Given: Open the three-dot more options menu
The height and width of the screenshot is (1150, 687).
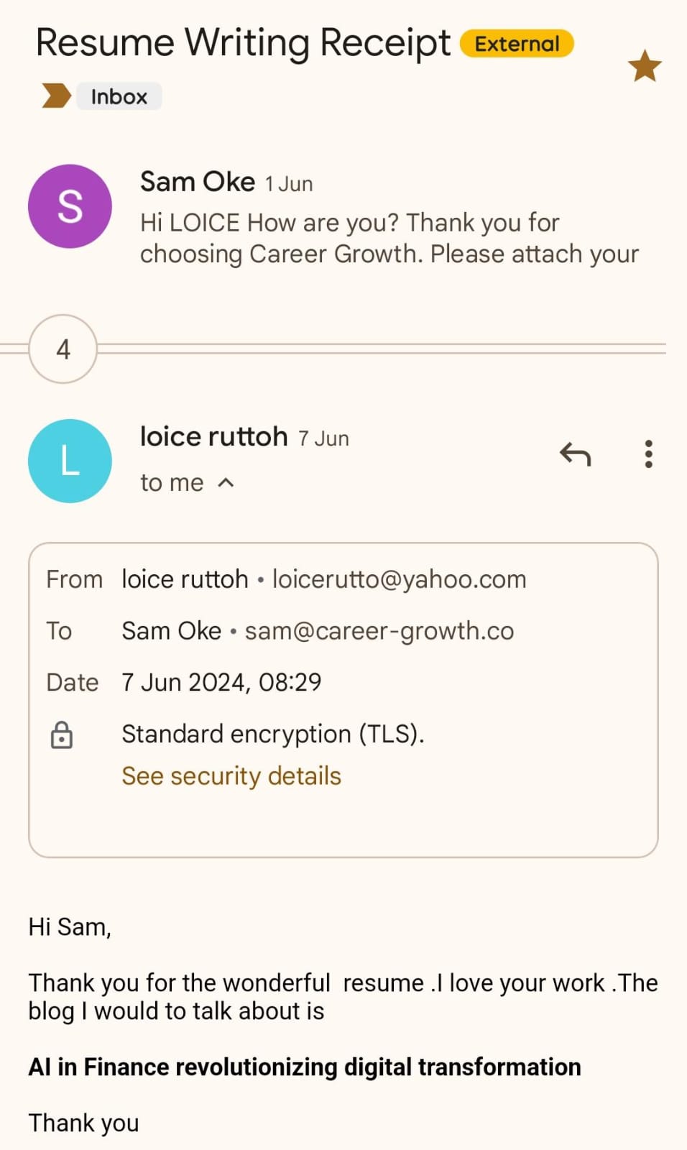Looking at the screenshot, I should tap(648, 454).
